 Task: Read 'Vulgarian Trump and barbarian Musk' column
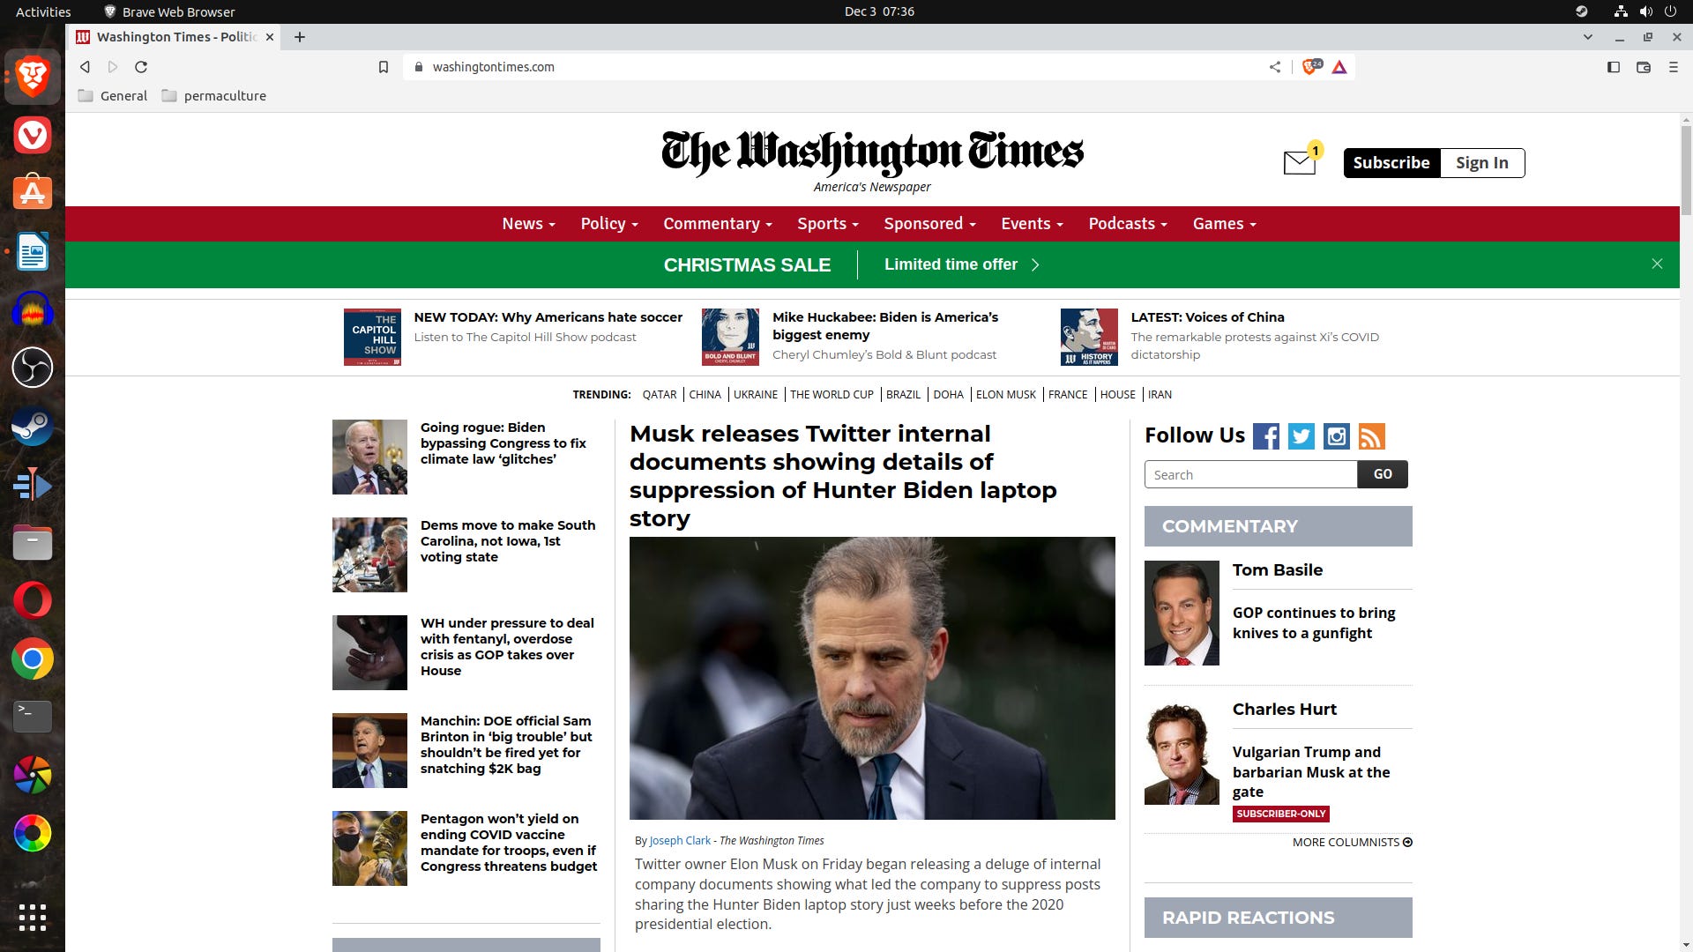click(x=1311, y=771)
